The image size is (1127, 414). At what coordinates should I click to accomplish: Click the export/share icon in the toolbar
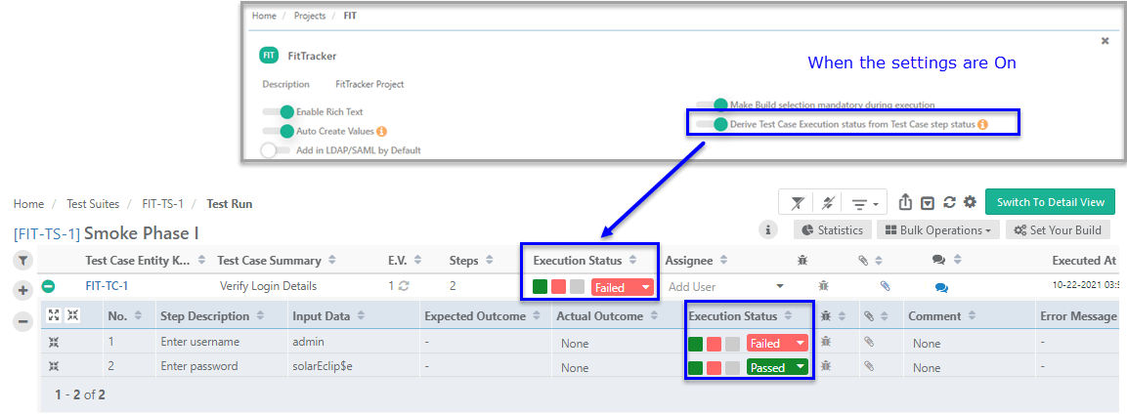pyautogui.click(x=906, y=202)
